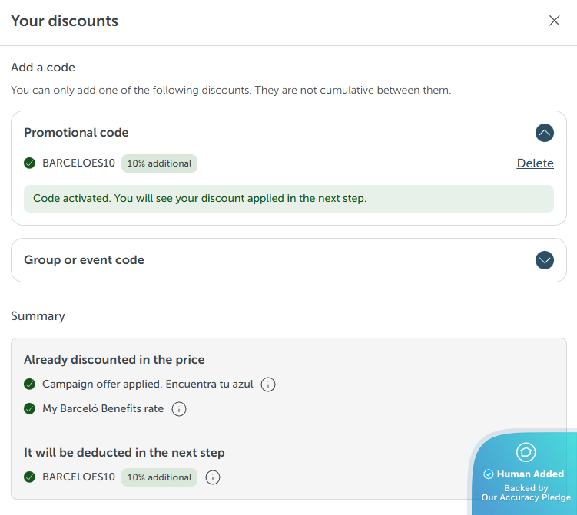Click green checkmark beside Campaign offer applied
The height and width of the screenshot is (515, 577).
click(x=30, y=384)
